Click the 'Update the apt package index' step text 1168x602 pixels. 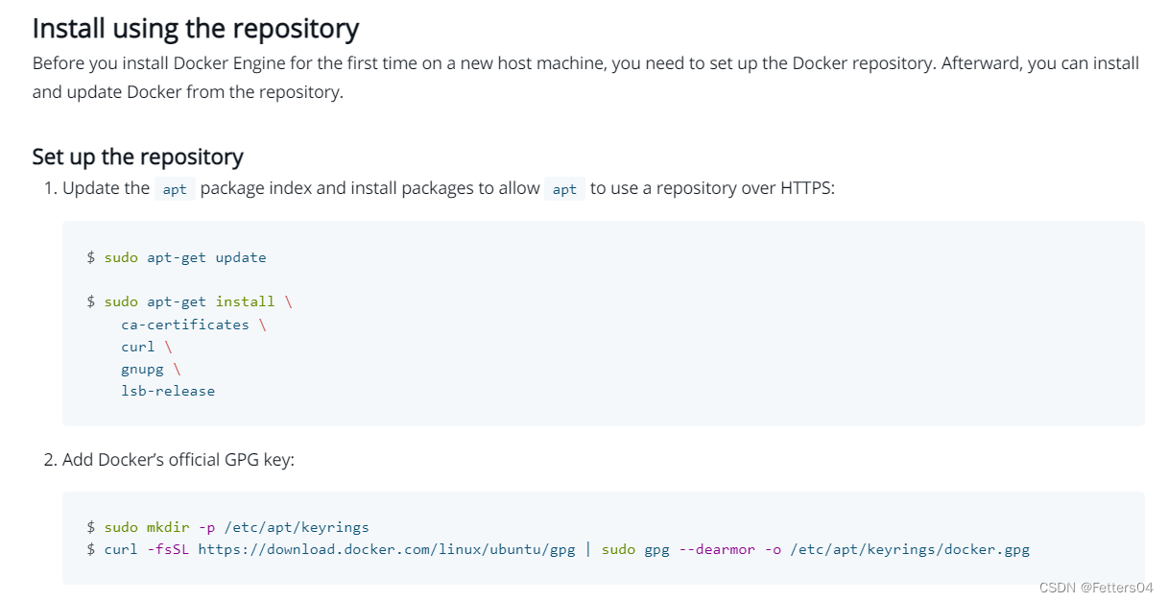coord(449,188)
